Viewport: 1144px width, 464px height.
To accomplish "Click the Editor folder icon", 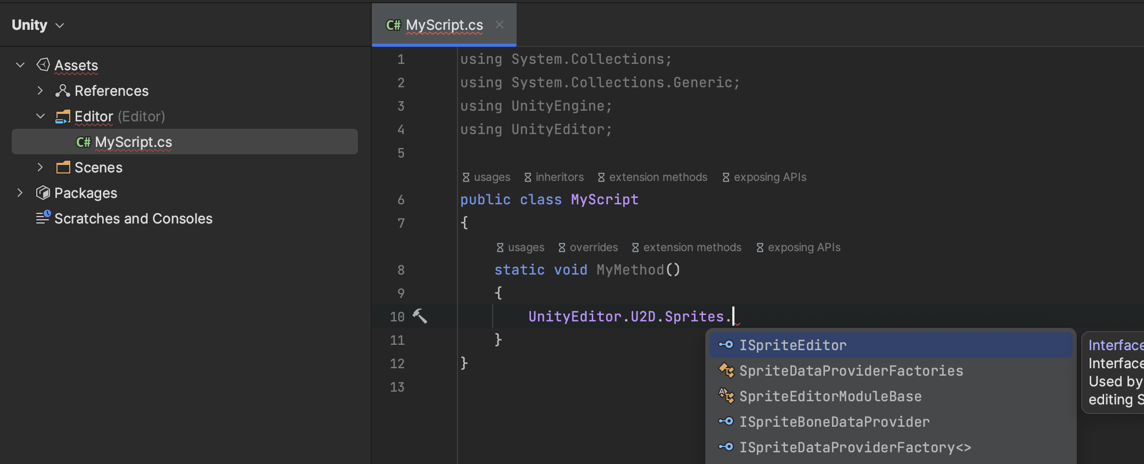I will pos(63,117).
